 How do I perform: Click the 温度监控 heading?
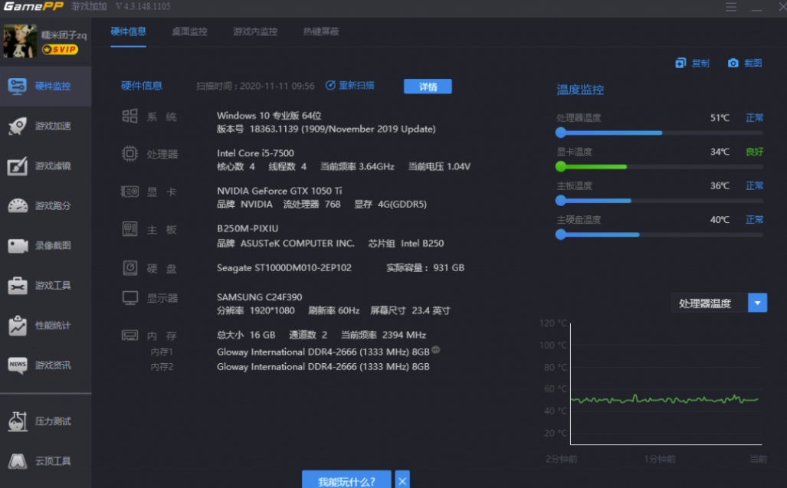point(580,90)
